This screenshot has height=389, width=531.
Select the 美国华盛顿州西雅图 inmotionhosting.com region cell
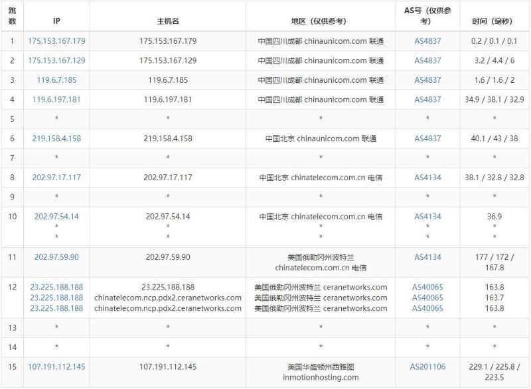tap(321, 372)
